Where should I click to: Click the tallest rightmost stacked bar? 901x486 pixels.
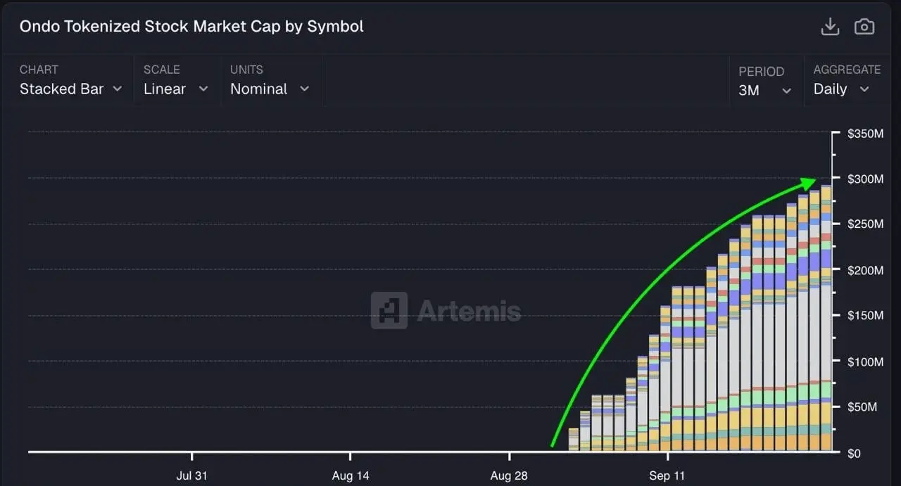(x=826, y=316)
